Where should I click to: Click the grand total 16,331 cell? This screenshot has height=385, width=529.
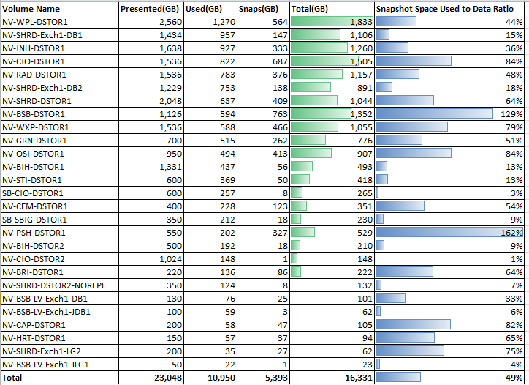click(332, 378)
